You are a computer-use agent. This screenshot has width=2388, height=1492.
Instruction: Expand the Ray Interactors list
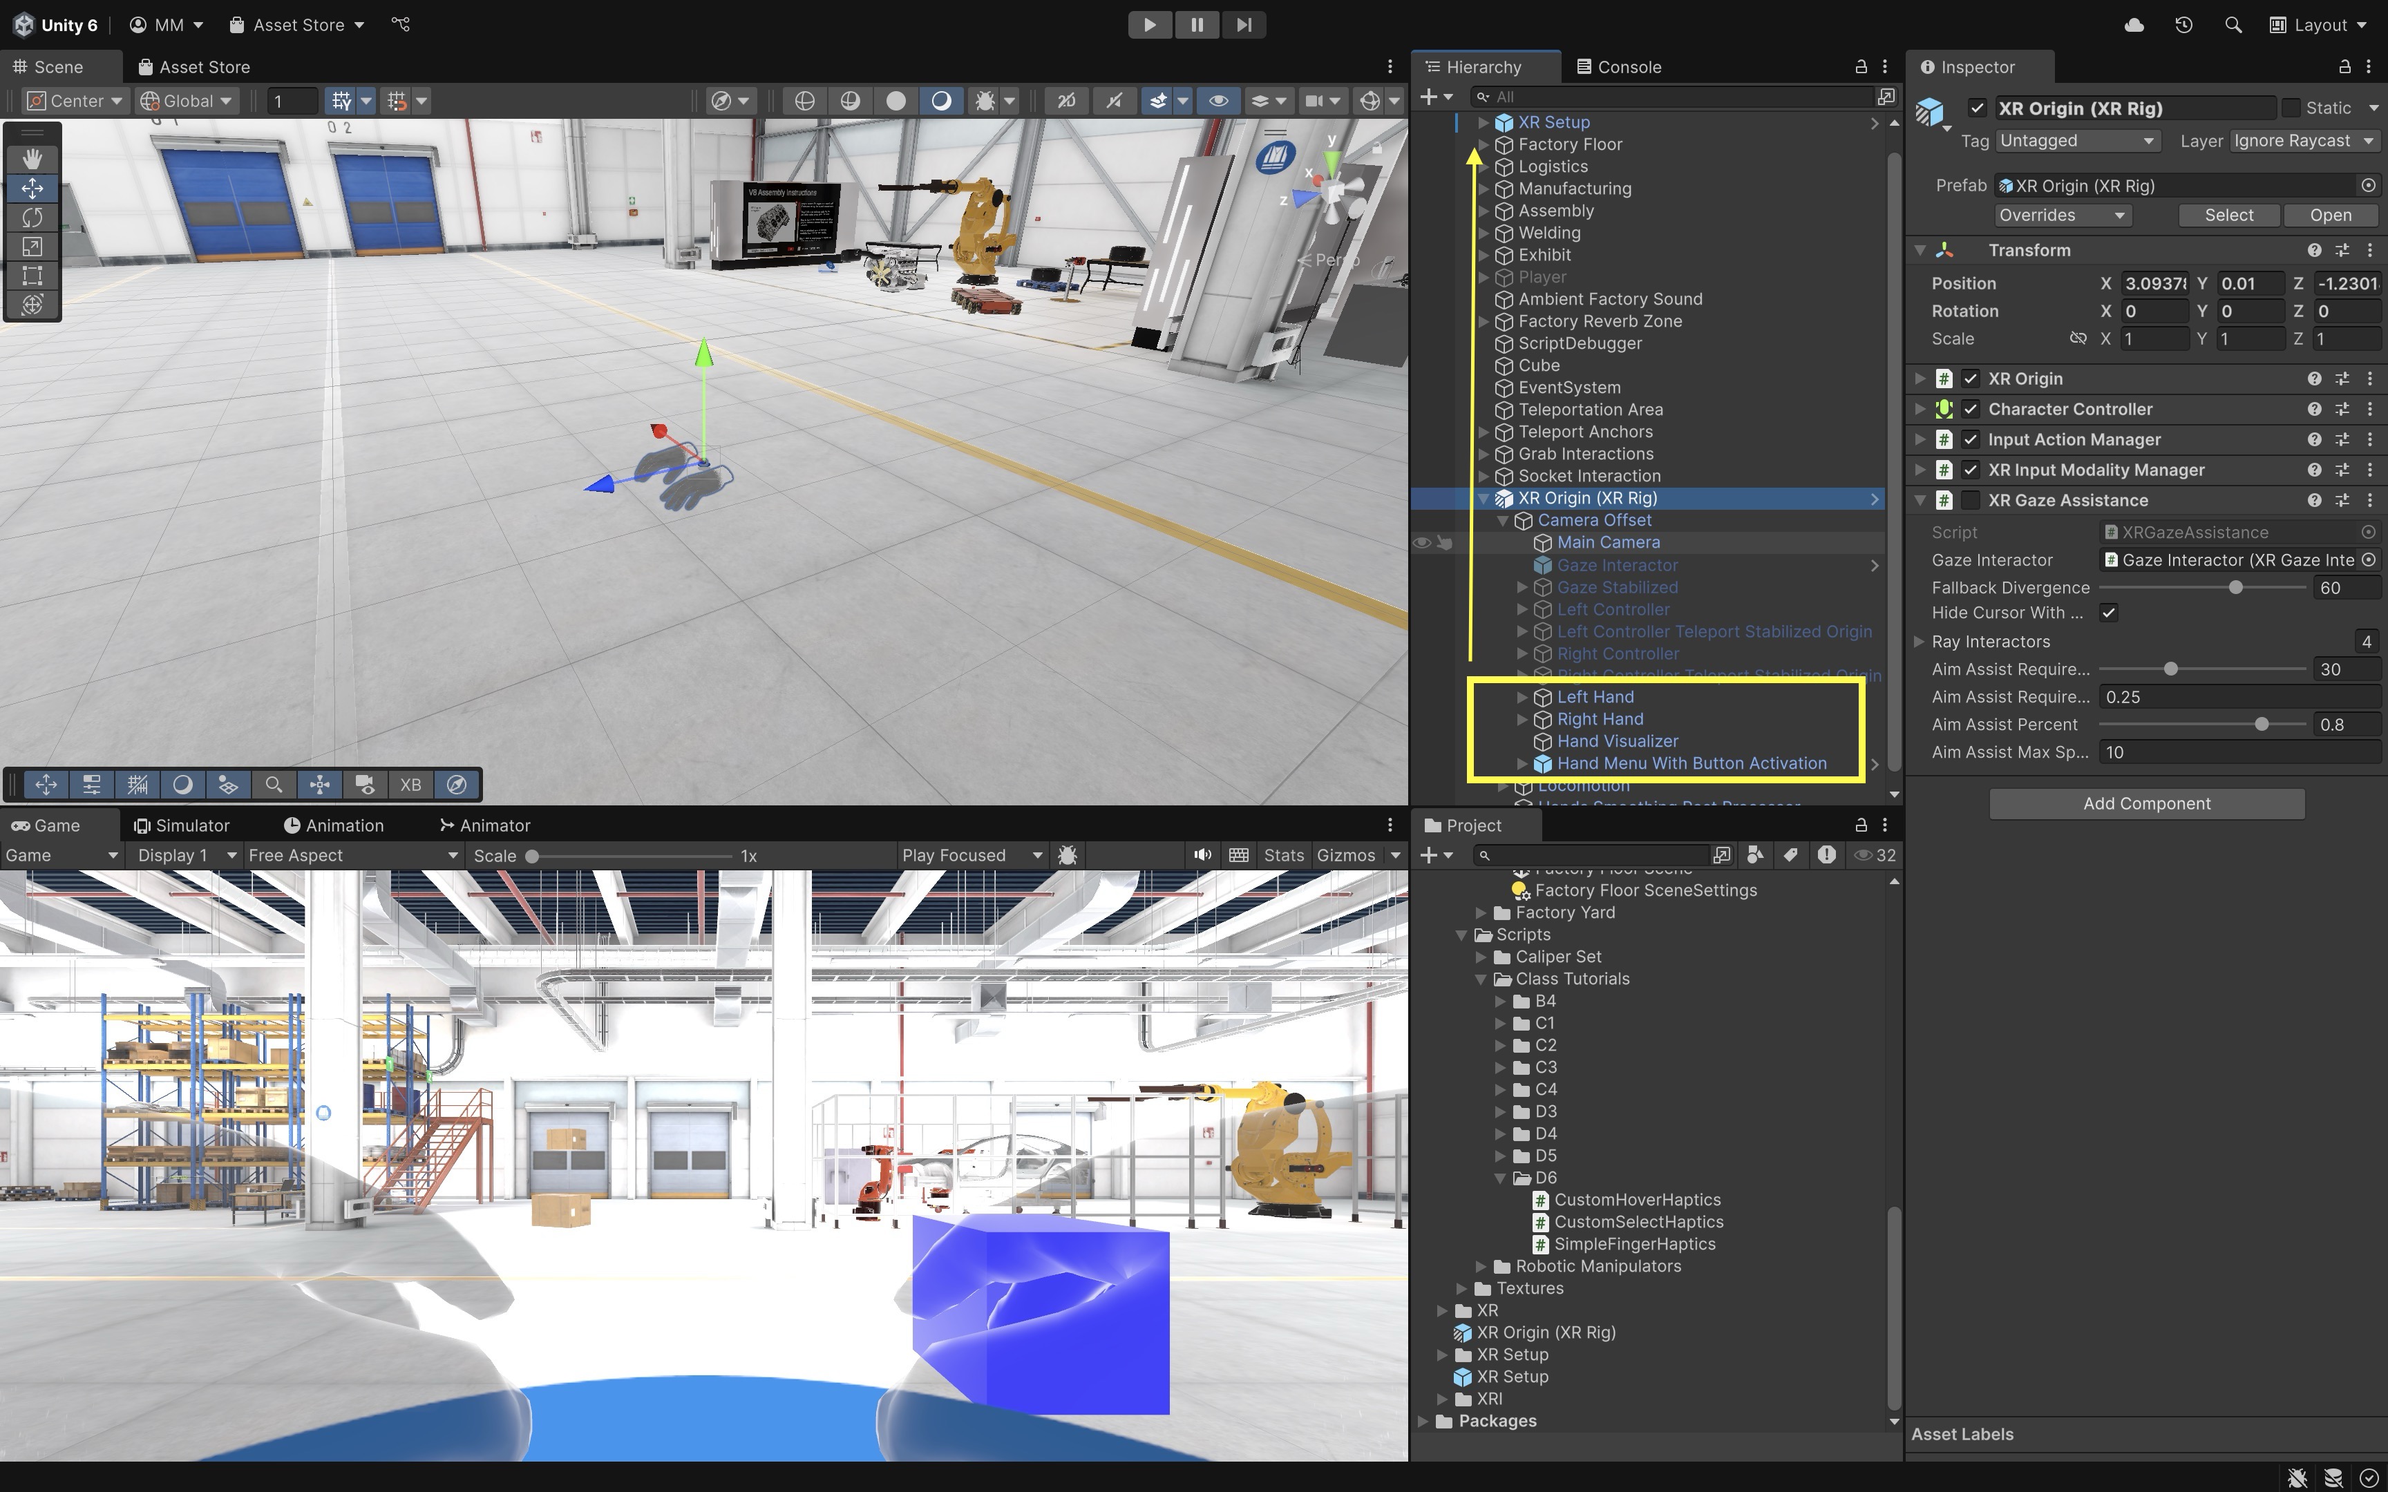1920,642
